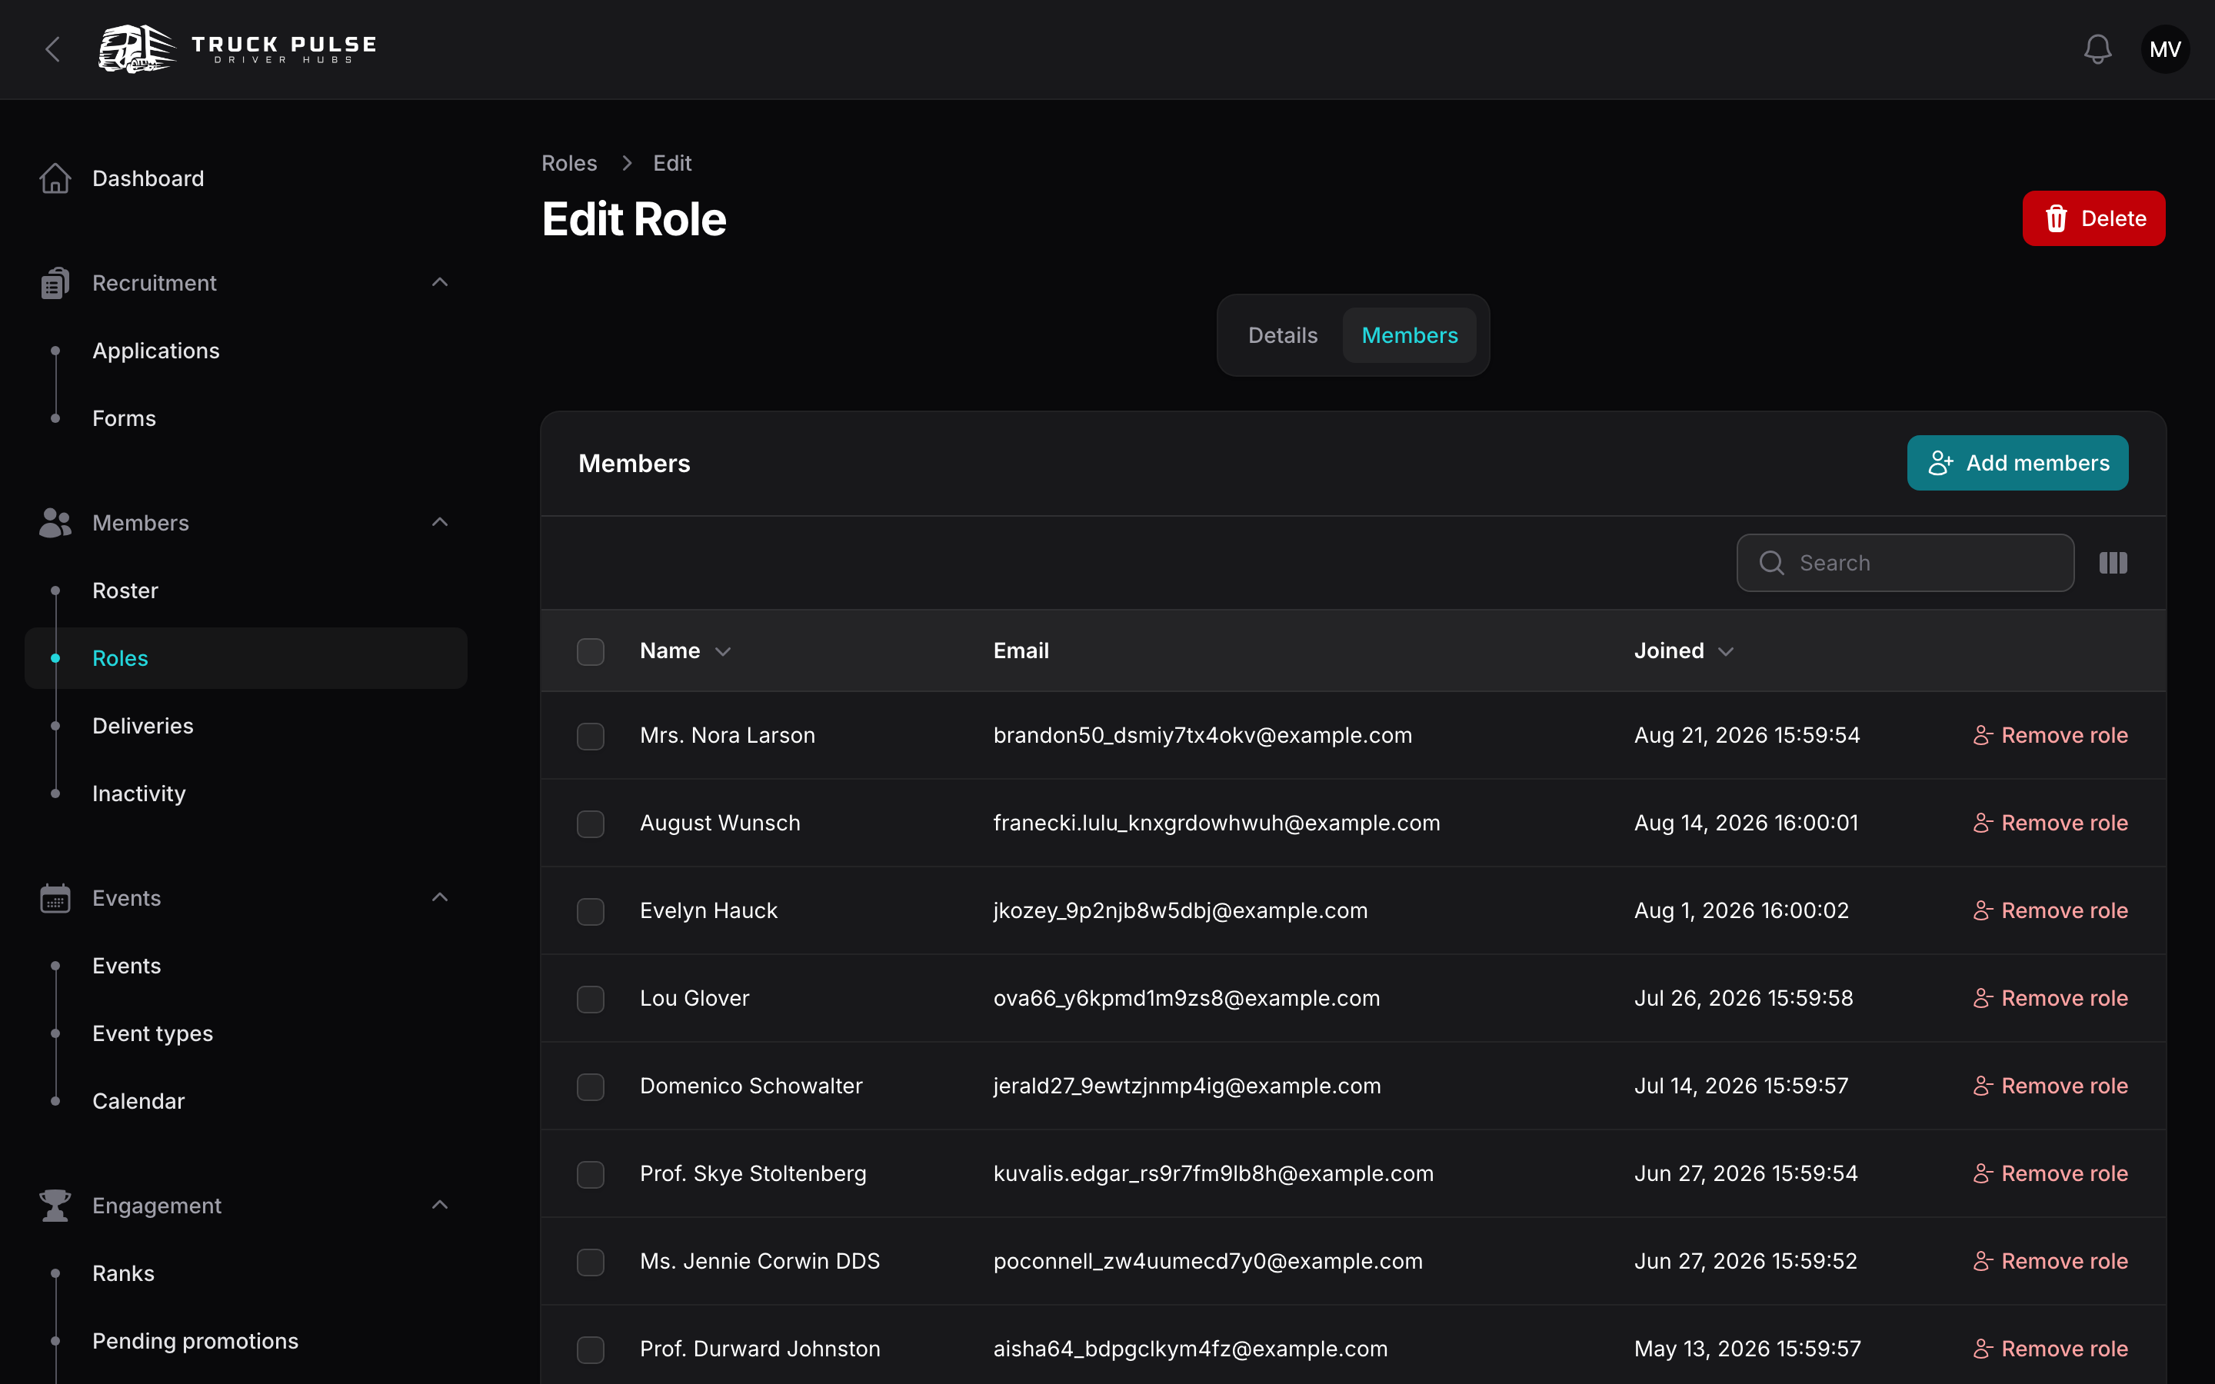This screenshot has width=2215, height=1384.
Task: Select the Members tab
Action: click(x=1410, y=335)
